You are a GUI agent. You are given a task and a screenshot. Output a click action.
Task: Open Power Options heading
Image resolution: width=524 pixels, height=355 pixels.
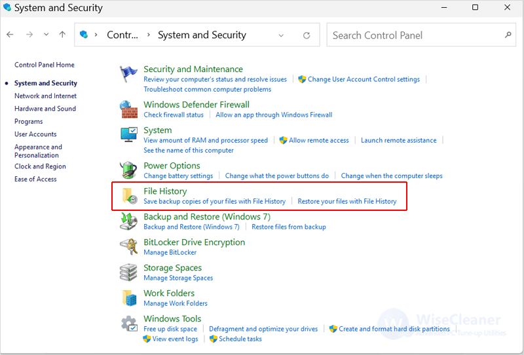click(172, 166)
